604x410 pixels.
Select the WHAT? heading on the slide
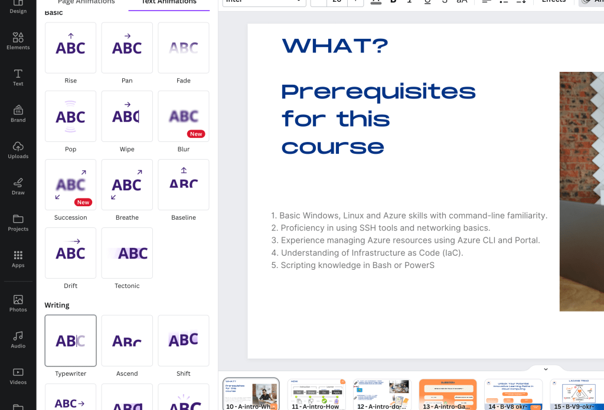pos(335,47)
